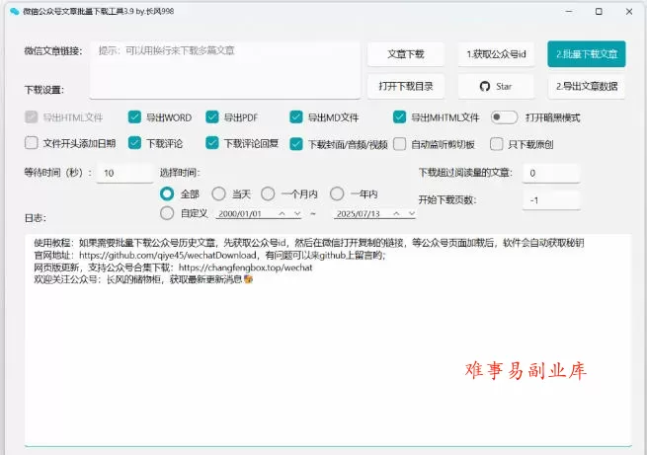Focus the 微信文章链接 text area
Viewport: 647px width, 455px height.
(x=225, y=70)
